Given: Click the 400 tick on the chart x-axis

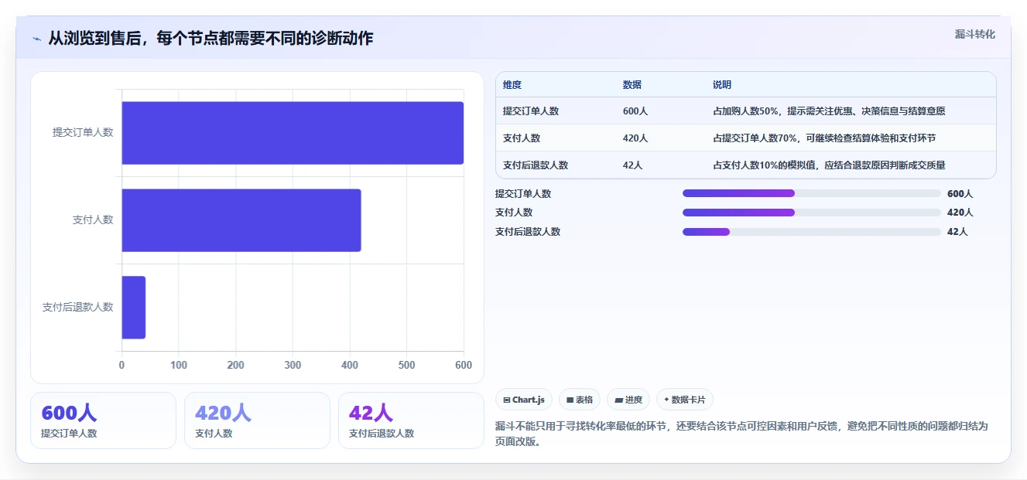Looking at the screenshot, I should pos(350,366).
